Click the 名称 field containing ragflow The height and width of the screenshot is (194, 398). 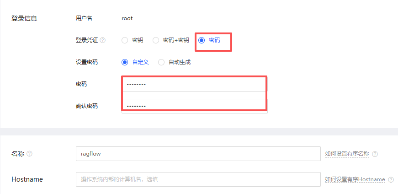[198, 154]
